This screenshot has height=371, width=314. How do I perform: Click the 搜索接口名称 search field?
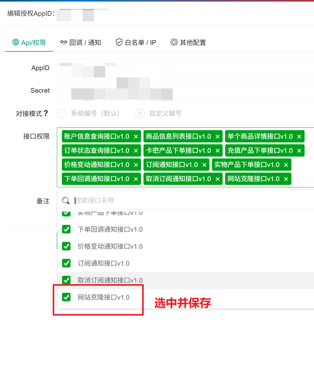188,201
